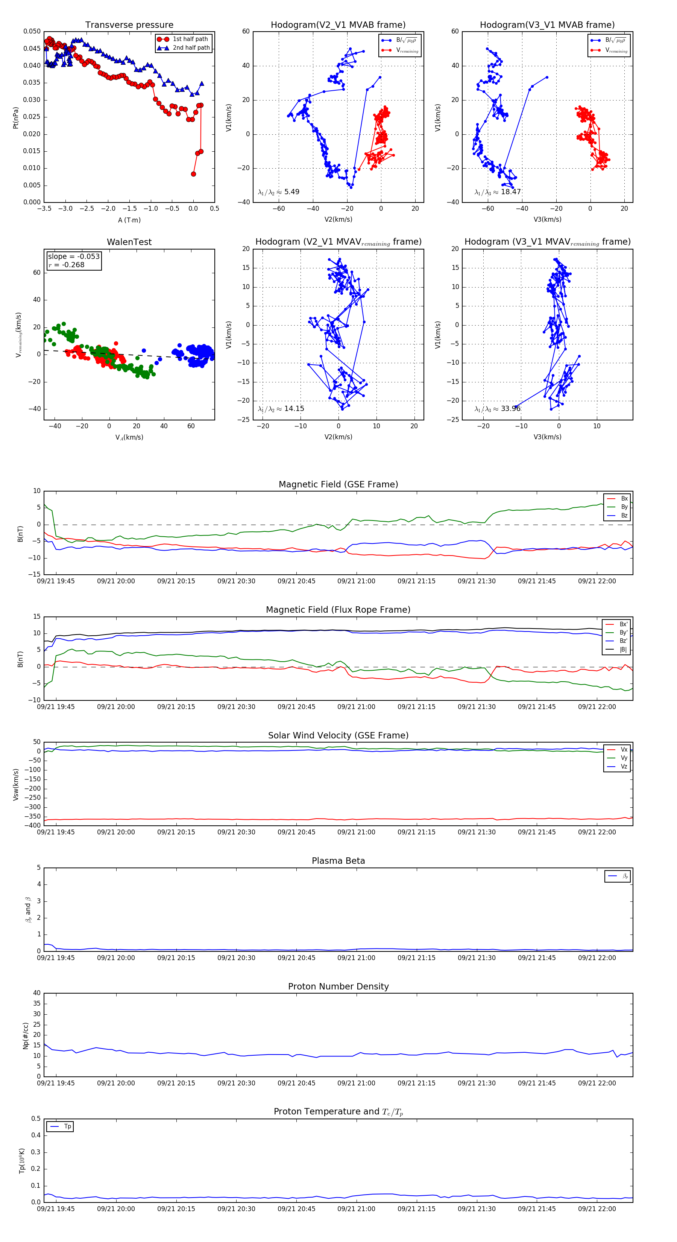Click the 'Magnetic Field (Flux Rope Frame)' title
Viewport: 677px width, 1242px height.
coord(338,610)
